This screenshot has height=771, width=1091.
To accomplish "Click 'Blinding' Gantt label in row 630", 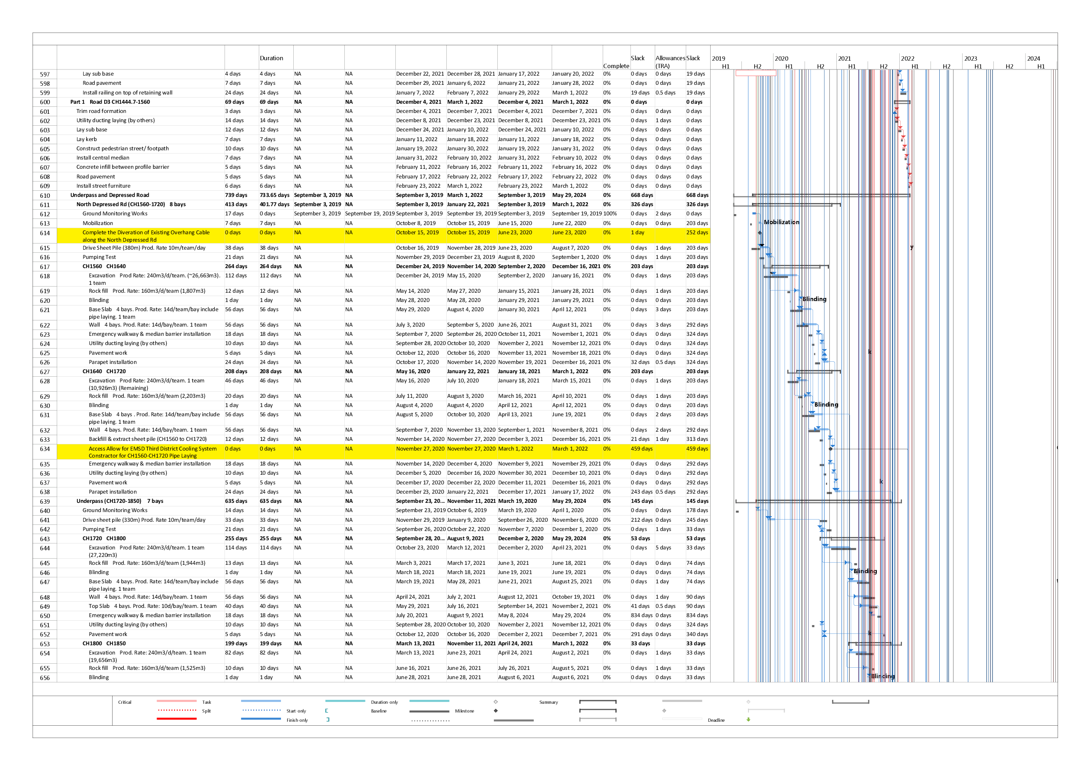I will point(826,405).
